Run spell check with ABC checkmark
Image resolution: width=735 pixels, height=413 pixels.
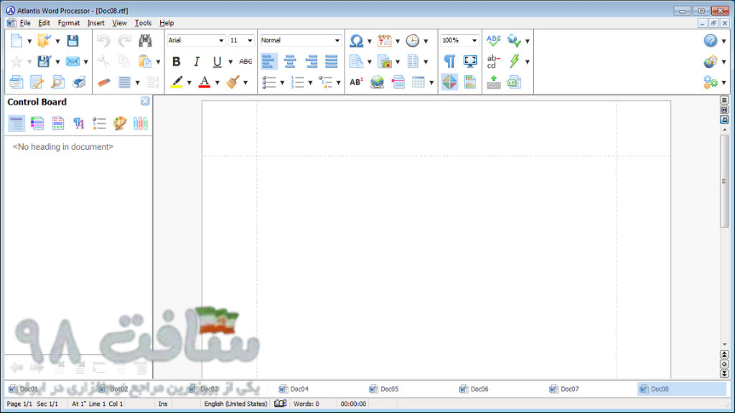pos(494,41)
